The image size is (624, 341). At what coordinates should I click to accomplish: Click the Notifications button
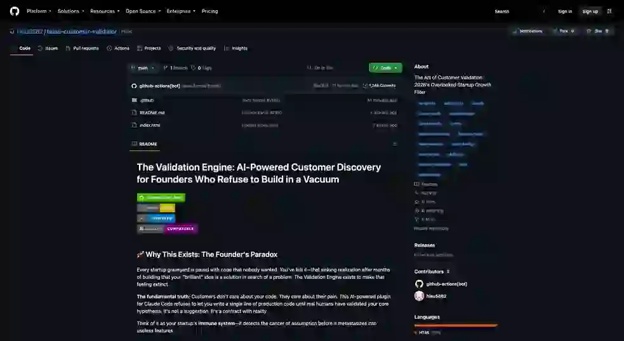pyautogui.click(x=528, y=31)
